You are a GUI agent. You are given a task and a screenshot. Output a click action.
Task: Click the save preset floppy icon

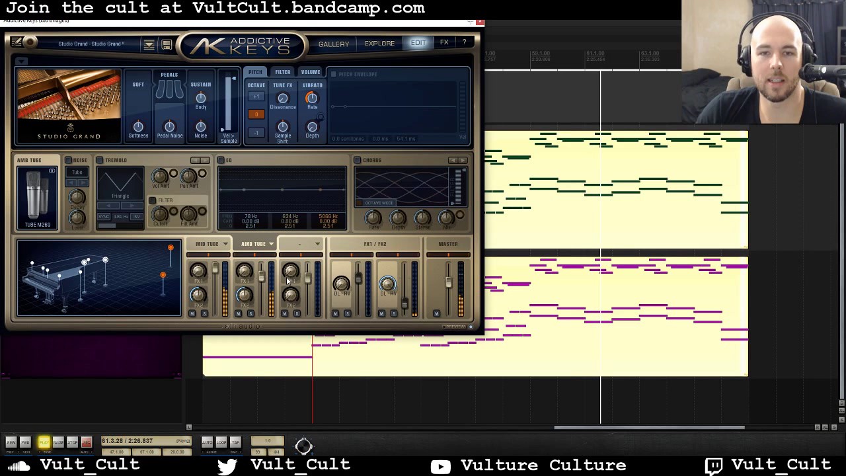[167, 44]
